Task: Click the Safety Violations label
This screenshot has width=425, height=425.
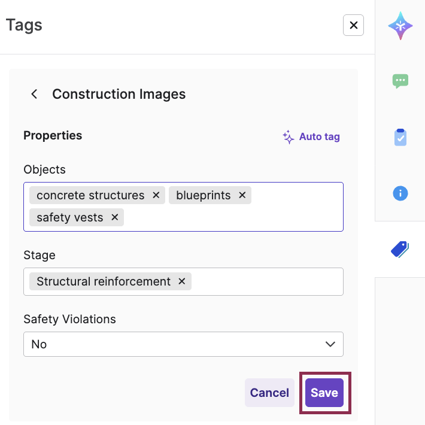Action: pyautogui.click(x=69, y=319)
